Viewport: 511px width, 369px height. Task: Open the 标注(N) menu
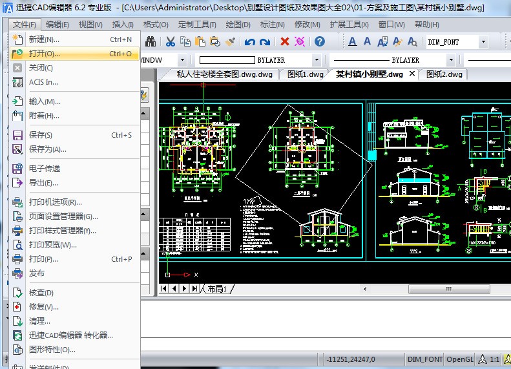pos(273,25)
